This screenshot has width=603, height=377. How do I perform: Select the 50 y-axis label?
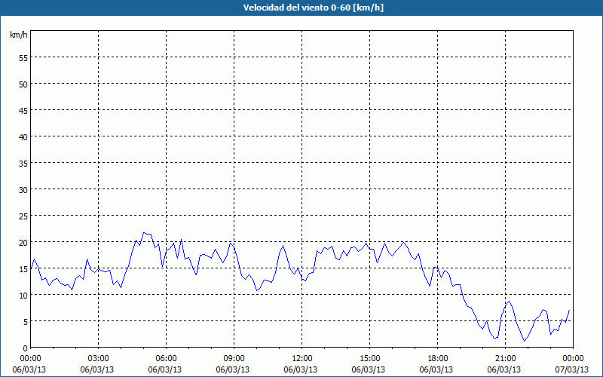tap(23, 84)
